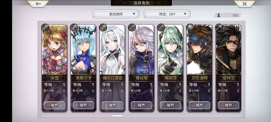Click weapon icon on 梅尔匹菲亚's card

coord(103,27)
